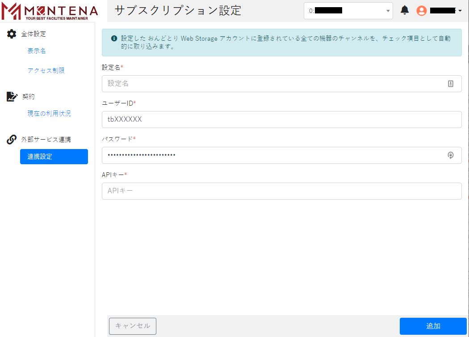Viewport: 469px width, 337px height.
Task: Click the notification bell icon
Action: [x=405, y=10]
